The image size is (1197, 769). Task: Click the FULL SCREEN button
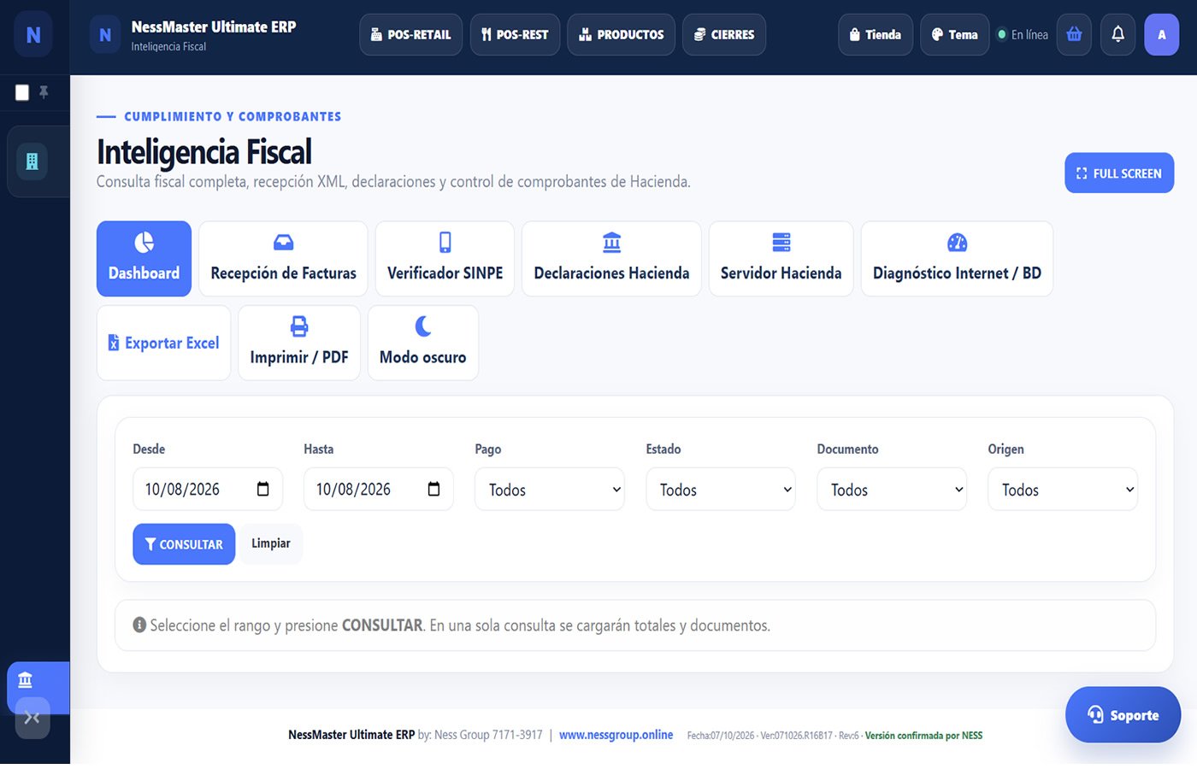click(x=1119, y=173)
